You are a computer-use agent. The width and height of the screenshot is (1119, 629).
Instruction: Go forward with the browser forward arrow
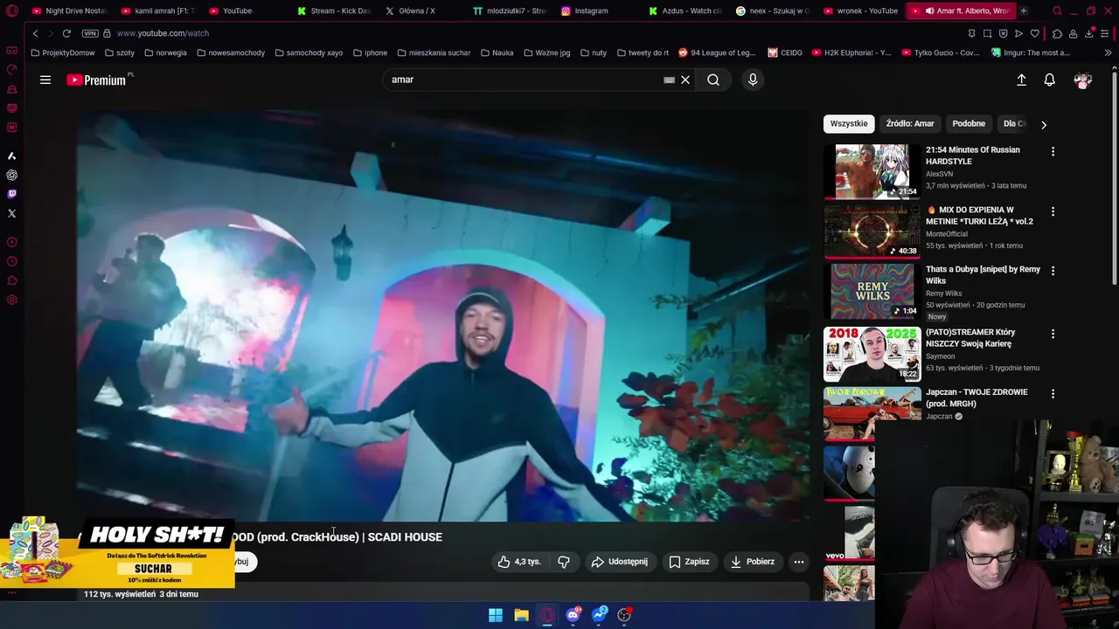click(50, 33)
